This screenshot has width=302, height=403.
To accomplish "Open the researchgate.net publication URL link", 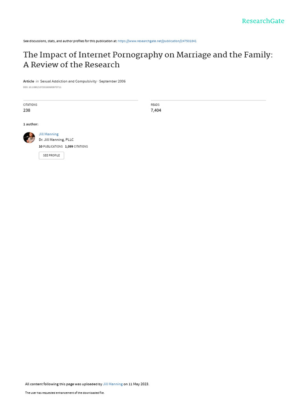I will 157,41.
